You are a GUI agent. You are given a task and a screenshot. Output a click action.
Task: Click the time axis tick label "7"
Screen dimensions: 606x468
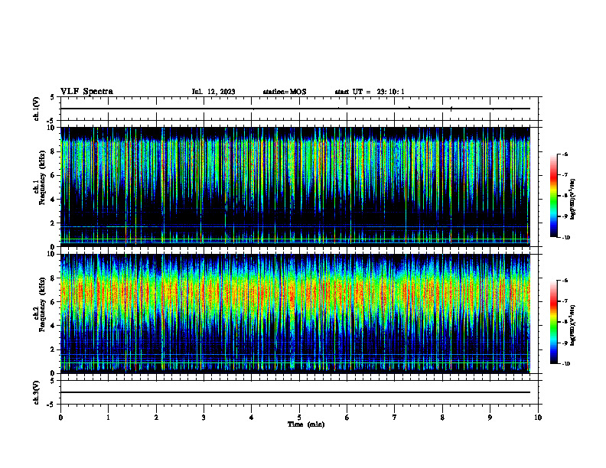click(x=395, y=418)
